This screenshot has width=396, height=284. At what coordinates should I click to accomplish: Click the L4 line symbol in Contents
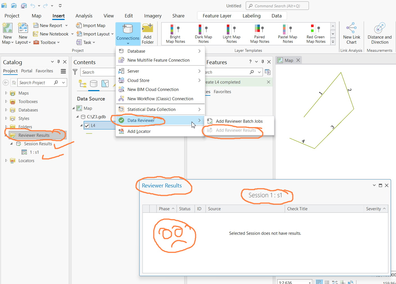89,133
